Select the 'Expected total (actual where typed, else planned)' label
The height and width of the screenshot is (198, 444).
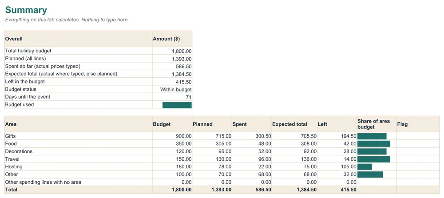coord(61,74)
